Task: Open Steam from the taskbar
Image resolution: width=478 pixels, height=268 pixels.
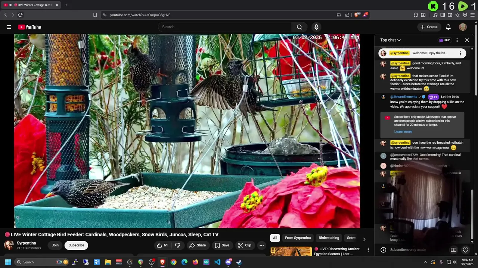Action: (239, 262)
